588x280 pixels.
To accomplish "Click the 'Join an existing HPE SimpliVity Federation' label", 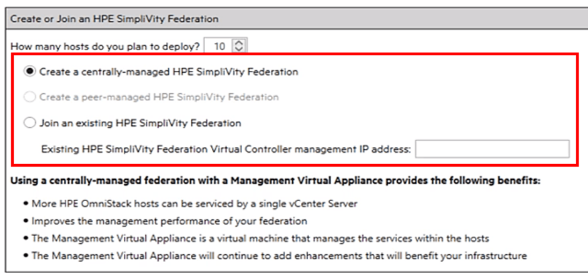I will click(x=140, y=123).
